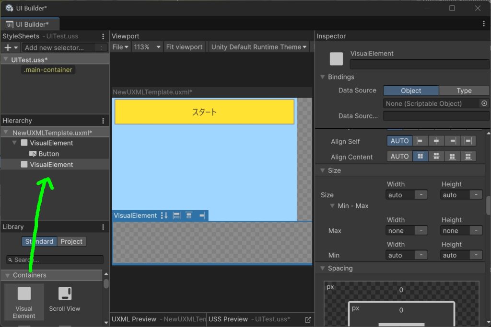Switch to the Standard library tab
491x327 pixels.
[39, 241]
